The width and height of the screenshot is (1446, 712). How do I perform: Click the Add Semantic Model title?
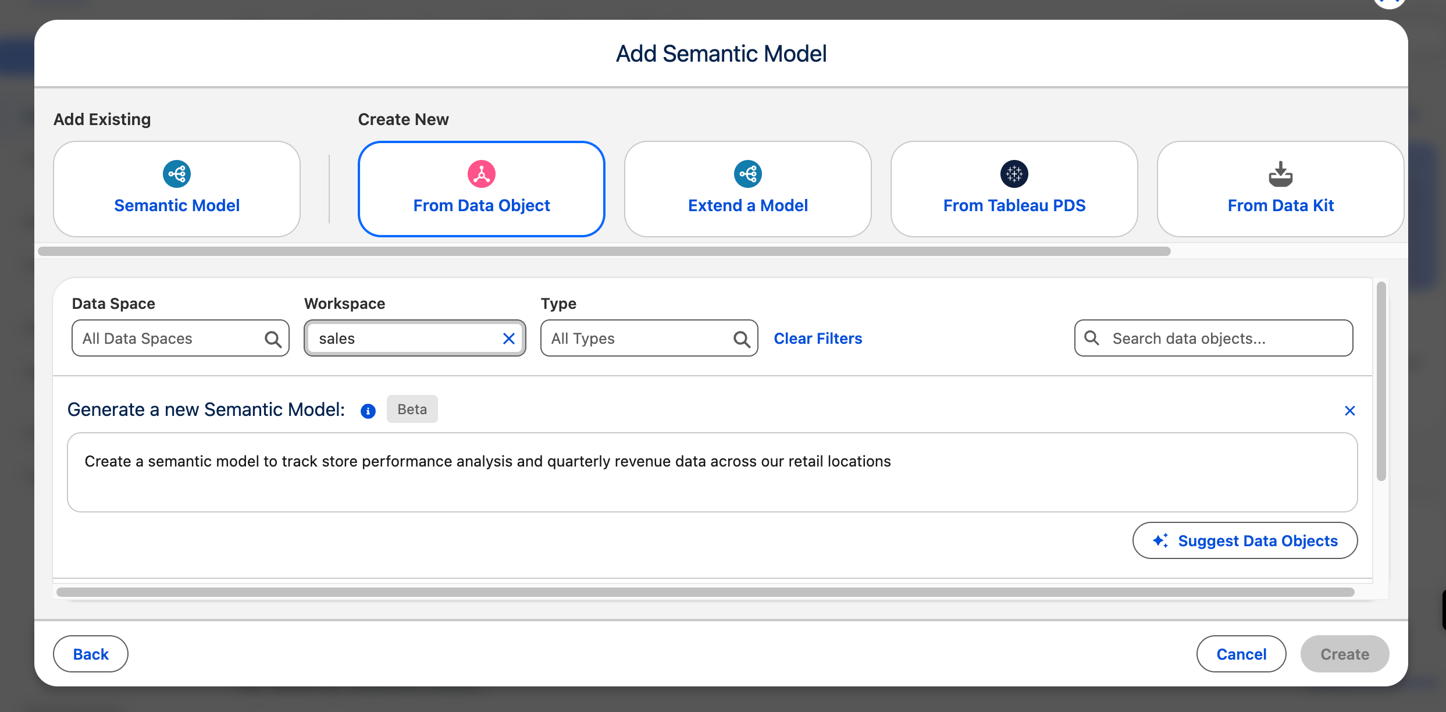click(x=721, y=54)
